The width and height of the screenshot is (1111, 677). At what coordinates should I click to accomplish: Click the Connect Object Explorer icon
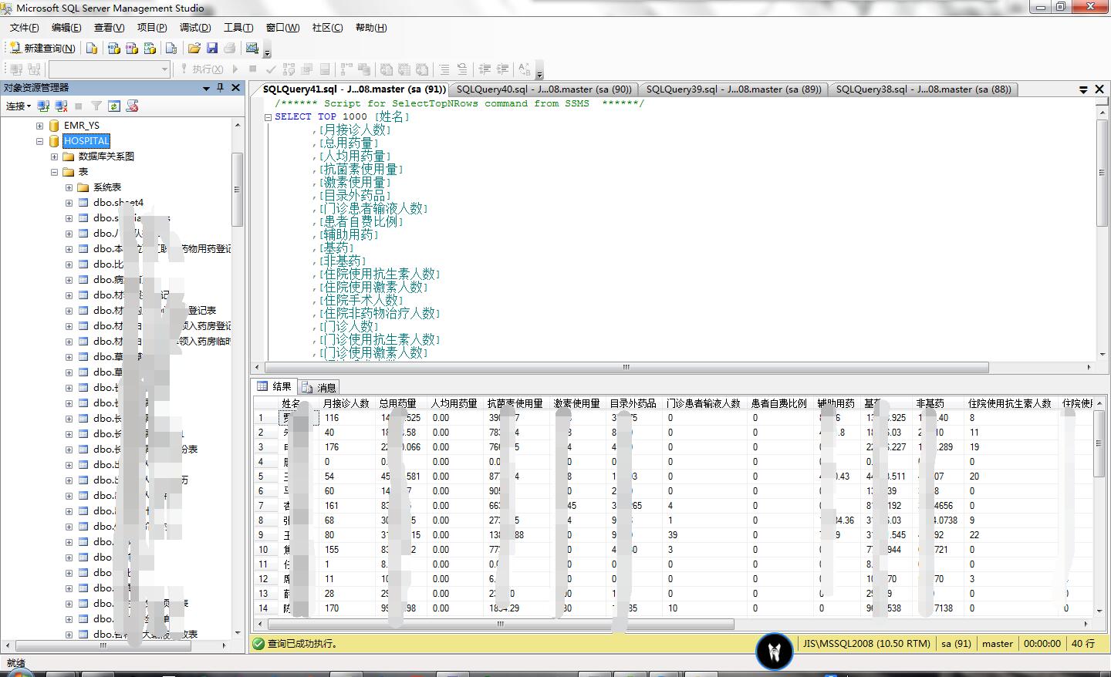click(44, 106)
